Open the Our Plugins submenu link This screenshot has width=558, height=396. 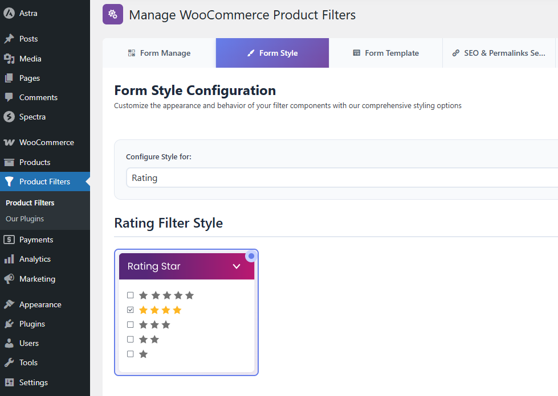pyautogui.click(x=25, y=219)
